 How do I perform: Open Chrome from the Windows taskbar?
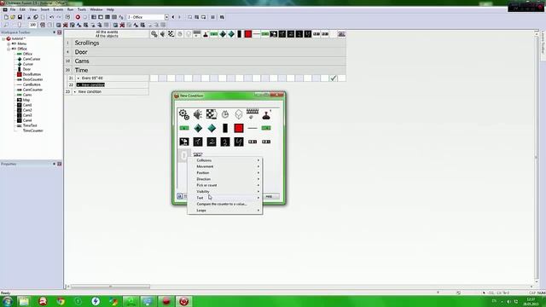[61, 301]
